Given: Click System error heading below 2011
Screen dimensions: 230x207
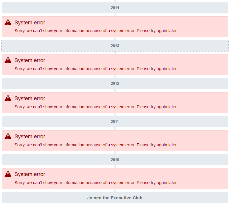Looking at the screenshot, I should pos(30,137).
